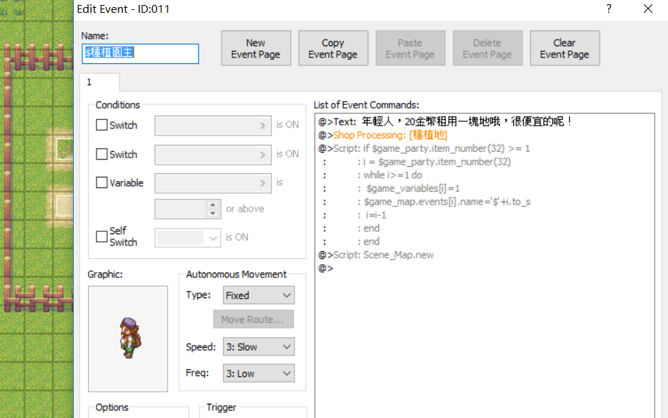Click the help question mark icon
The height and width of the screenshot is (418, 668).
click(x=609, y=9)
